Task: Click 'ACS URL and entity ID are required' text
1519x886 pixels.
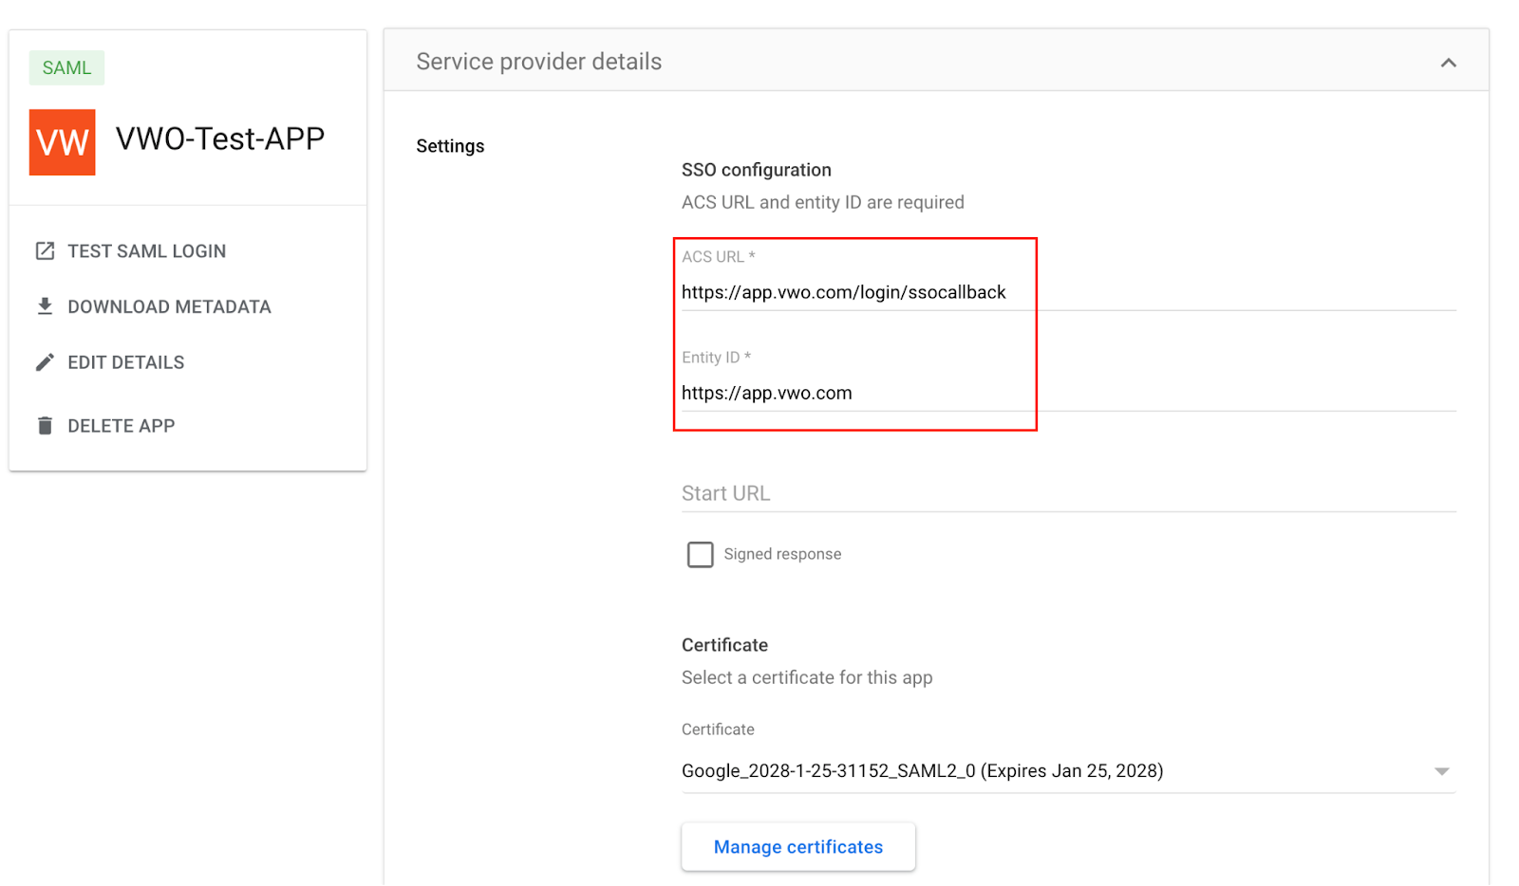Action: 823,202
